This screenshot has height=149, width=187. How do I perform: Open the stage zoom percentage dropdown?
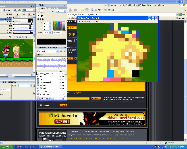coord(34,10)
